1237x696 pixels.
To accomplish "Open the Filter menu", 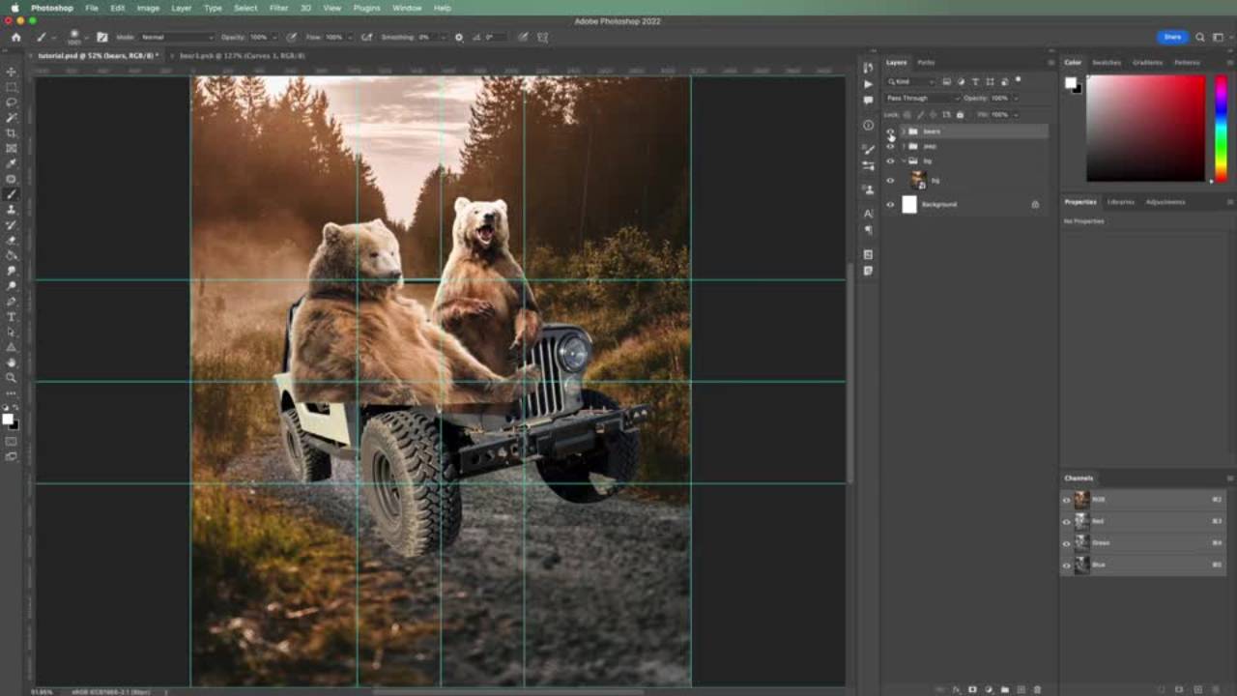I will [x=278, y=8].
